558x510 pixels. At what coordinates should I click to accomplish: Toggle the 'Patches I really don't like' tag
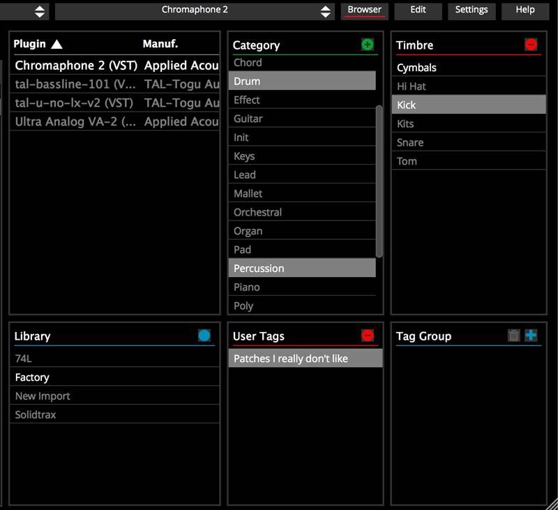tap(306, 358)
